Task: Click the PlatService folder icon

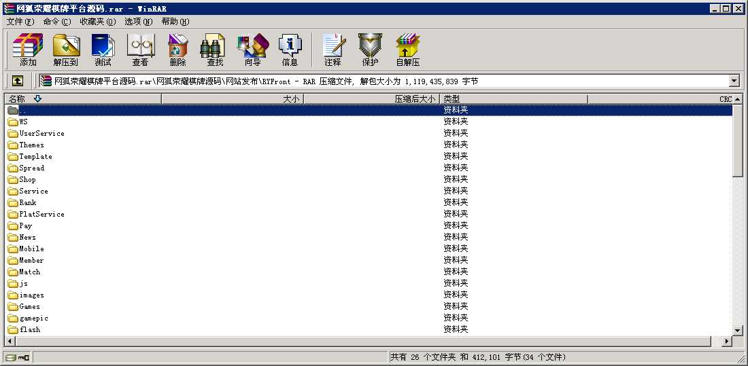Action: coord(13,215)
